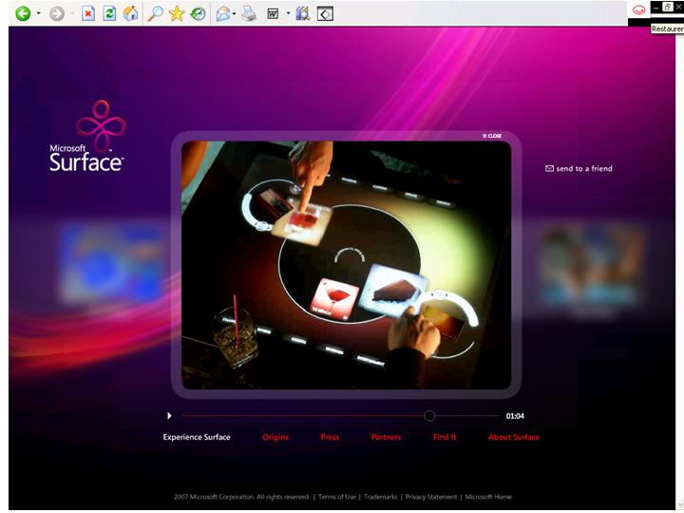Open the Microsoft Home footer link
Image resolution: width=684 pixels, height=513 pixels.
[x=488, y=497]
